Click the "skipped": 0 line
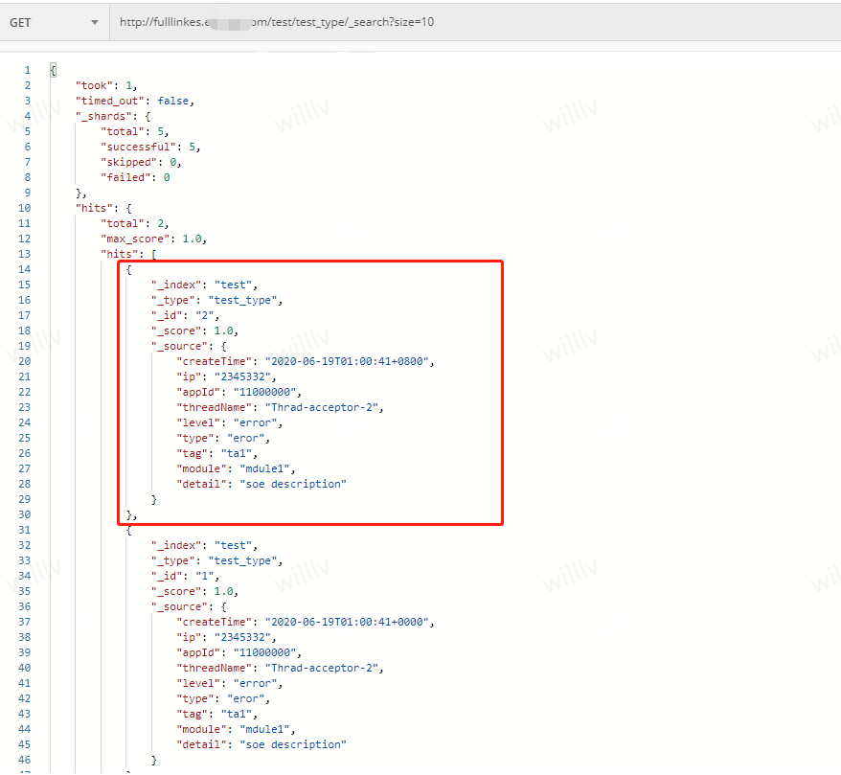The image size is (841, 775). (x=141, y=162)
